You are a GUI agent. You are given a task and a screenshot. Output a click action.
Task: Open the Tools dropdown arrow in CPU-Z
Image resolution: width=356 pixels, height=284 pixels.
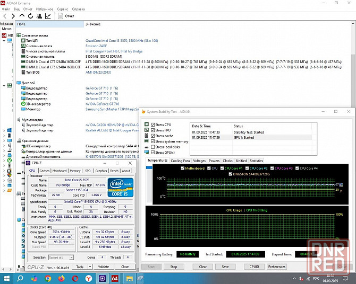(90, 267)
